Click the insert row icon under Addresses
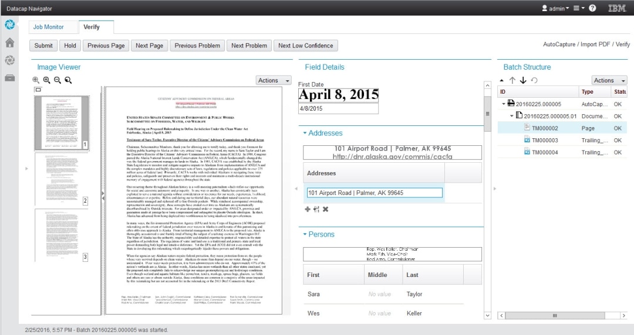This screenshot has width=634, height=335. coord(316,209)
